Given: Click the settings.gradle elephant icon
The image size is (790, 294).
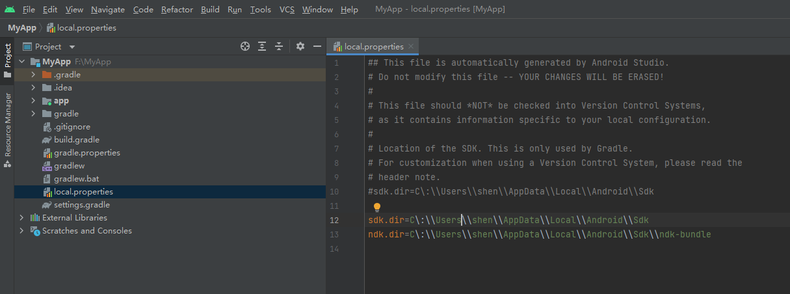Looking at the screenshot, I should click(47, 205).
